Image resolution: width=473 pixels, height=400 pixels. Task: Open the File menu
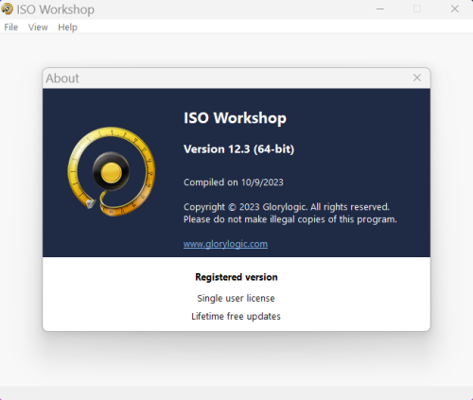[11, 27]
